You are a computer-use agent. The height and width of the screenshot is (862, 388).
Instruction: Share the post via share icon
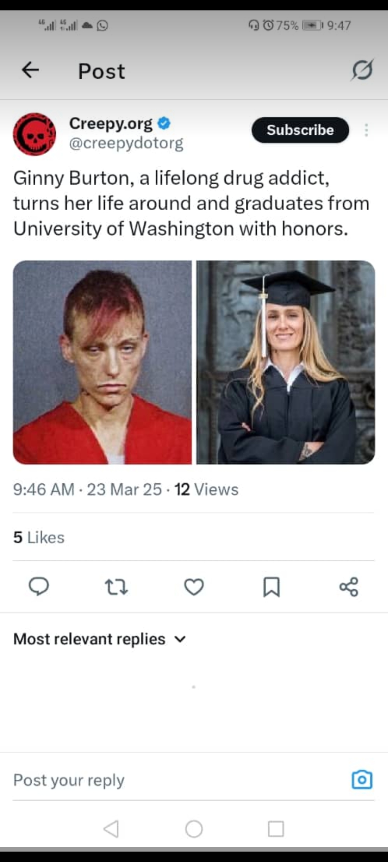click(349, 587)
